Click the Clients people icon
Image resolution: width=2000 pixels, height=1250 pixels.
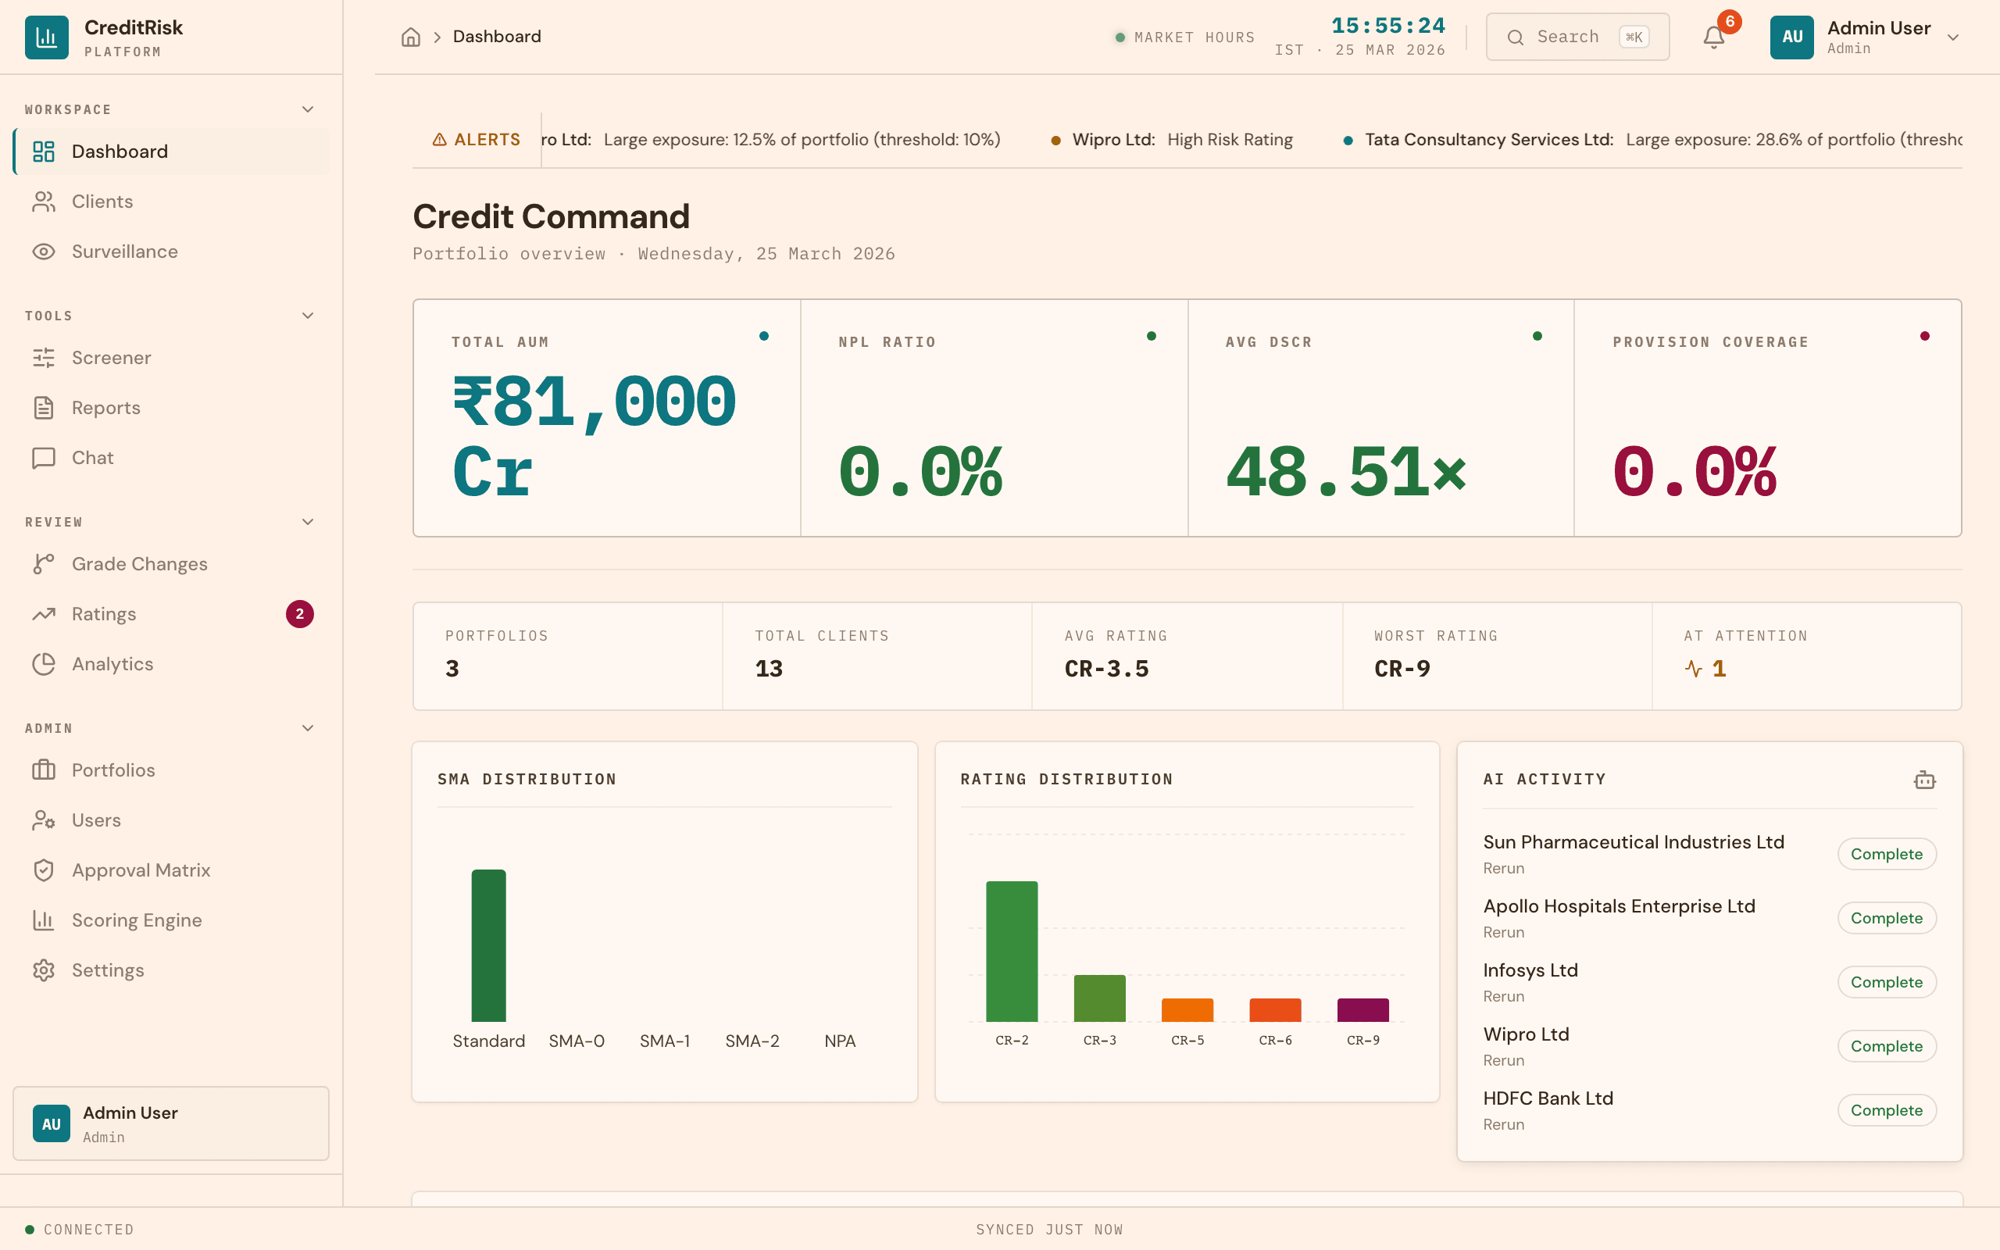(x=44, y=202)
